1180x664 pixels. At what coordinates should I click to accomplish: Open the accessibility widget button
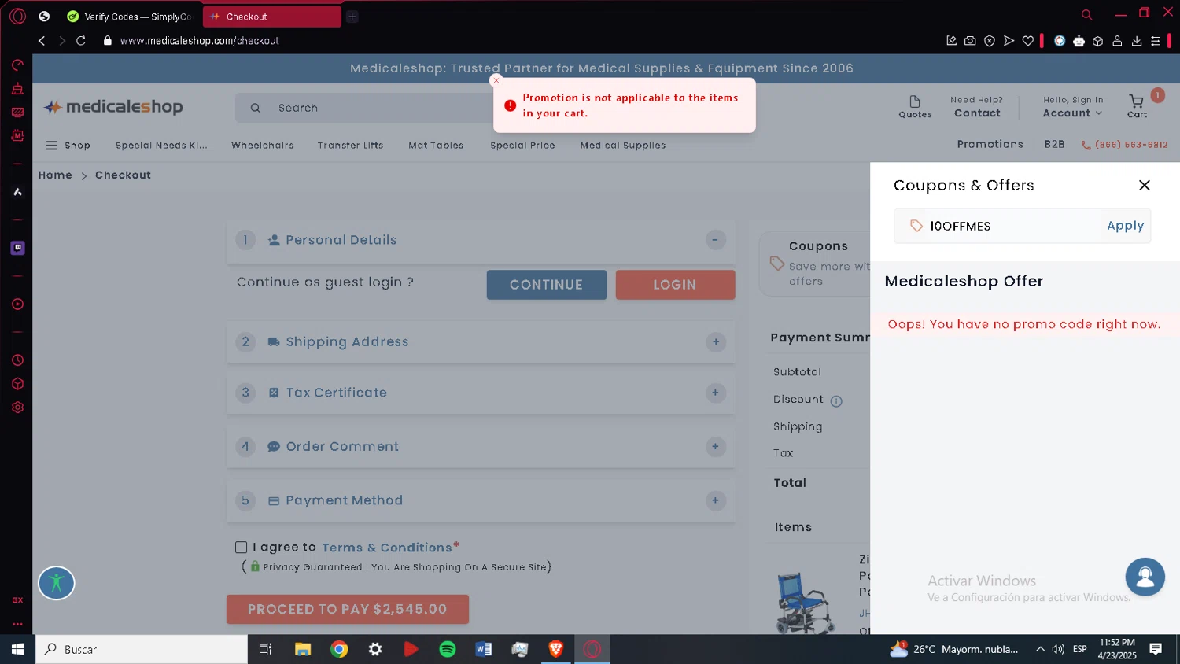pos(57,584)
